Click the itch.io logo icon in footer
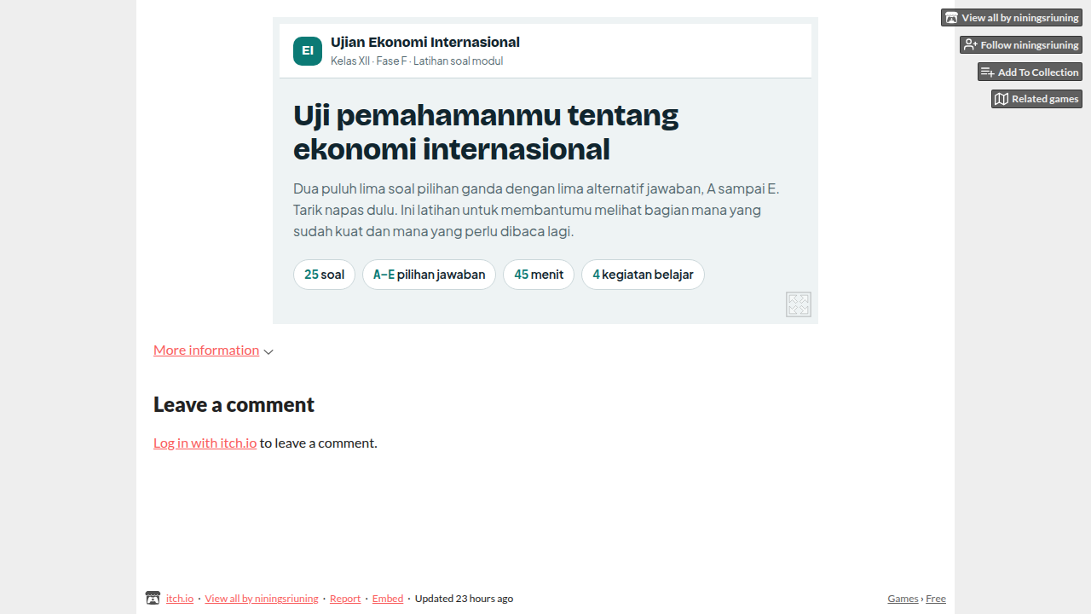1091x614 pixels. [x=153, y=599]
